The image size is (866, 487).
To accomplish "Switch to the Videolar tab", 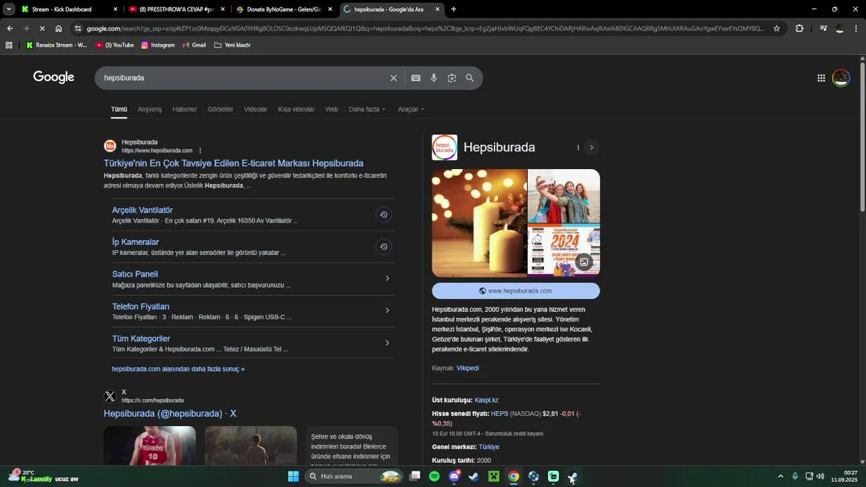I will pos(256,109).
